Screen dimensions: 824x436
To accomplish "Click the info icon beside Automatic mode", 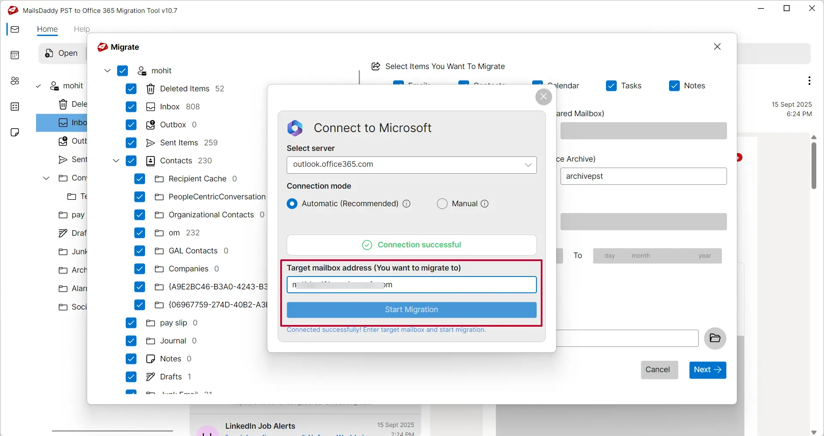I will [406, 204].
